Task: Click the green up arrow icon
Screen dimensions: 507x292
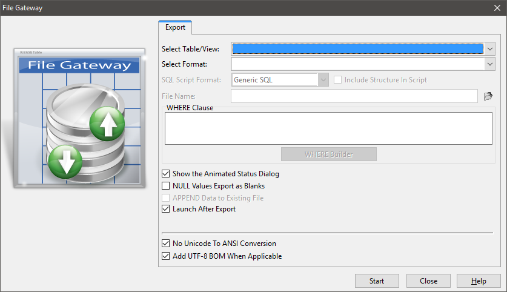Action: click(107, 124)
